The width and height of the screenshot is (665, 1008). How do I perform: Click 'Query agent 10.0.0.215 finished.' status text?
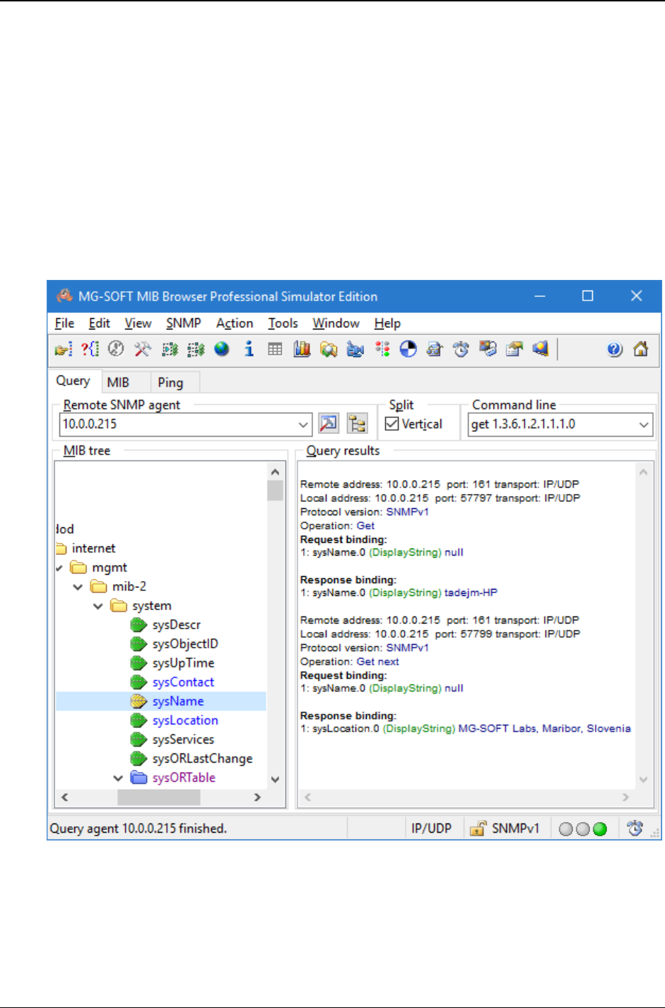[x=139, y=828]
